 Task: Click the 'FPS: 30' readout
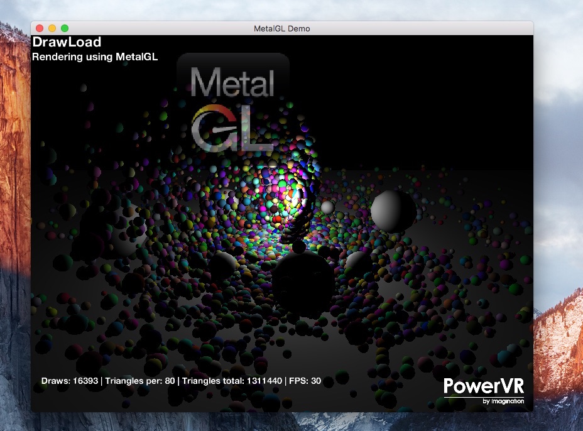(x=305, y=381)
